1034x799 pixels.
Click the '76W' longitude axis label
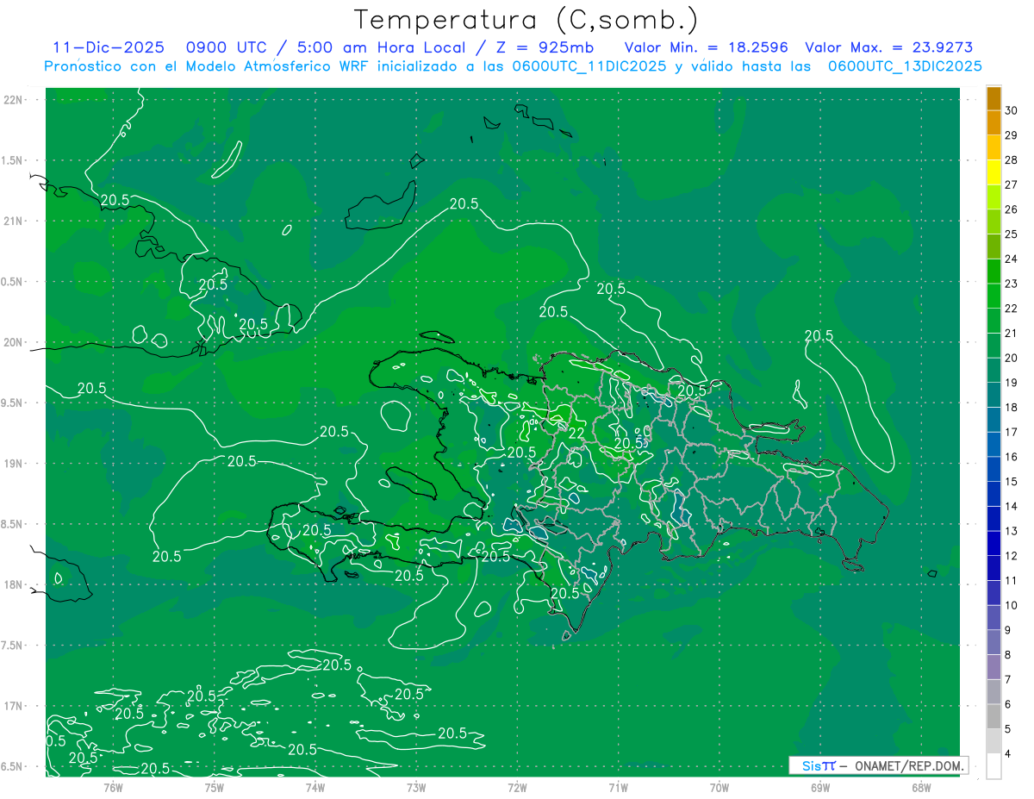(113, 787)
